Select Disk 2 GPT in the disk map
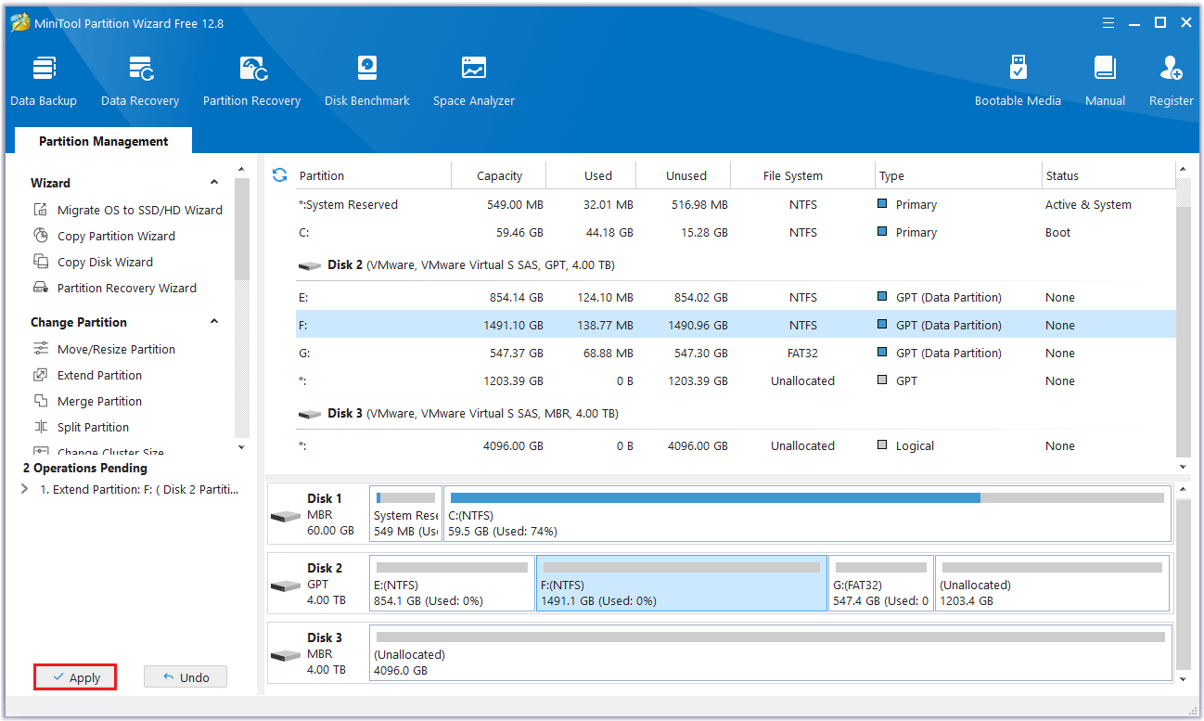The image size is (1204, 721). click(x=316, y=584)
